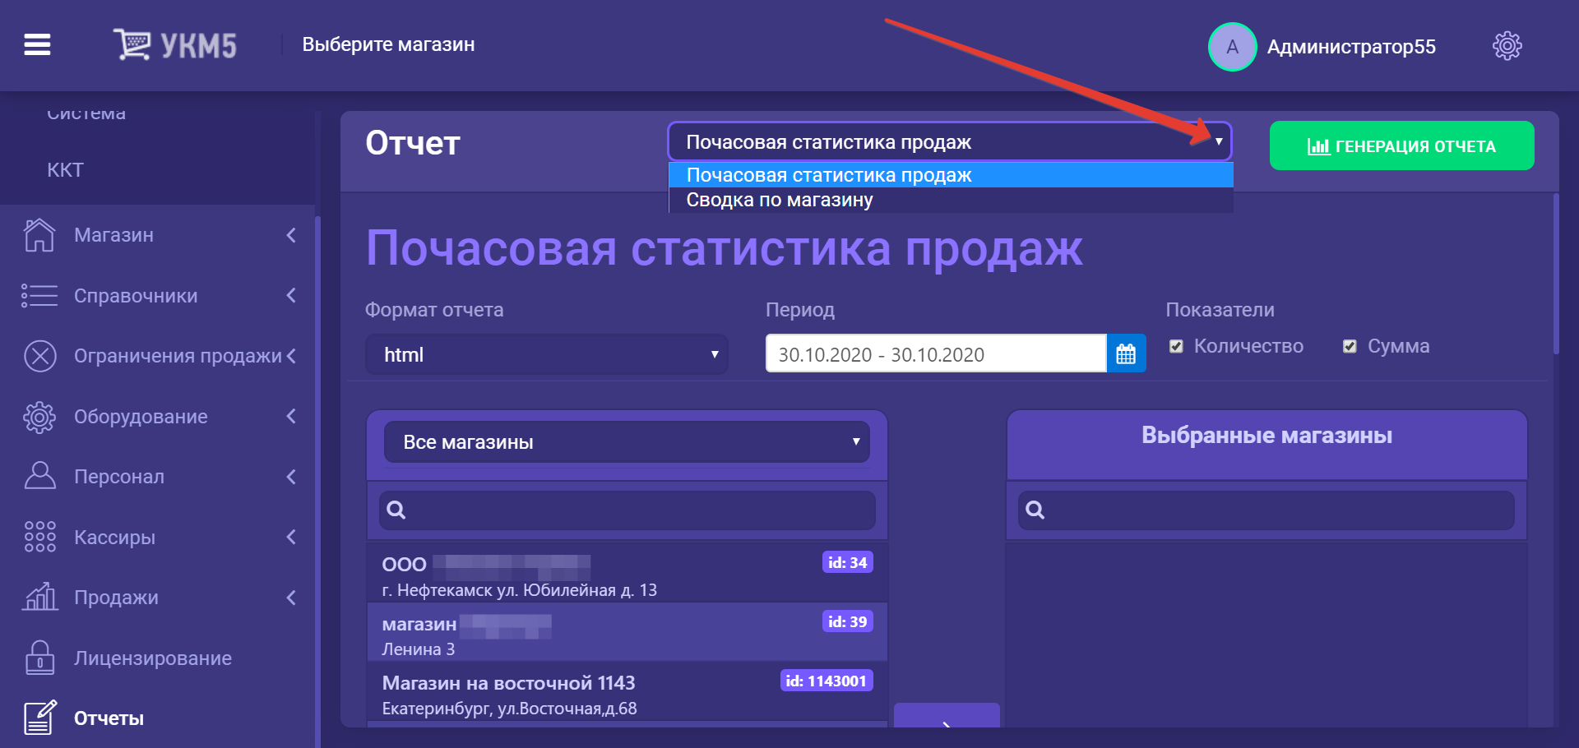Click the Отчеты notepad icon

[x=39, y=717]
